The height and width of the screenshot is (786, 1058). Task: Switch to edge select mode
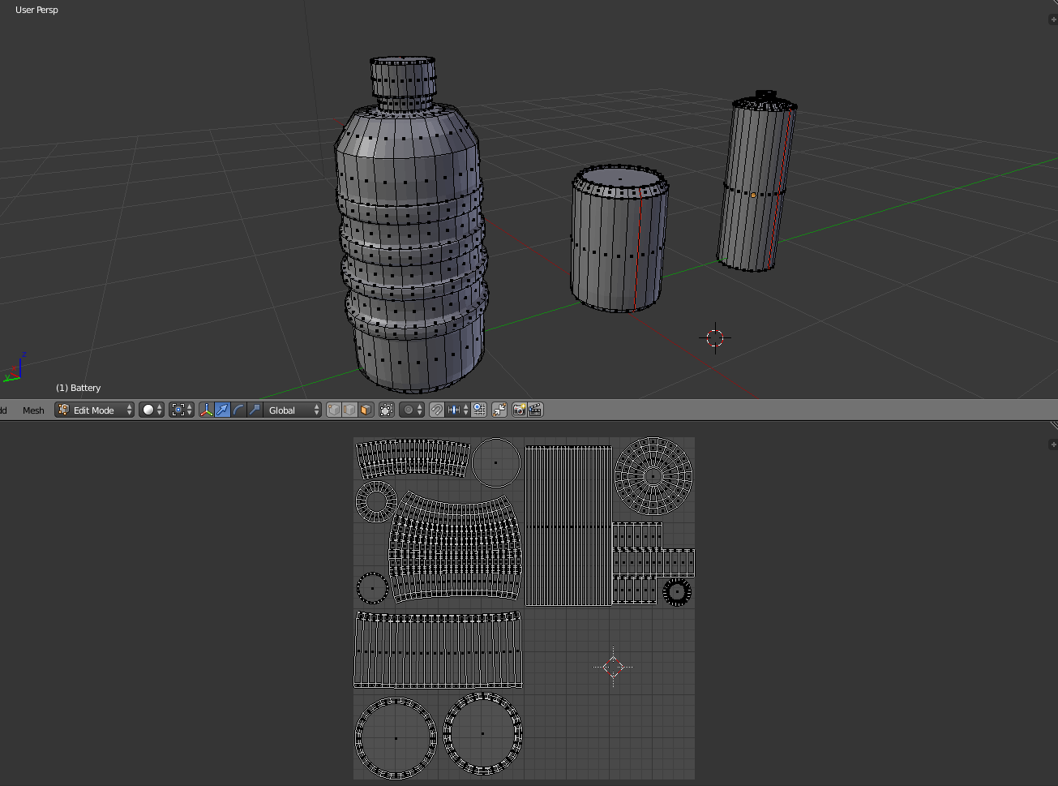(349, 410)
